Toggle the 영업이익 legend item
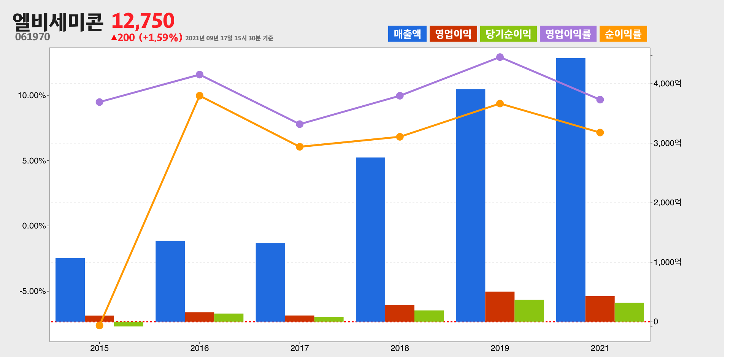This screenshot has height=357, width=730. tap(453, 34)
